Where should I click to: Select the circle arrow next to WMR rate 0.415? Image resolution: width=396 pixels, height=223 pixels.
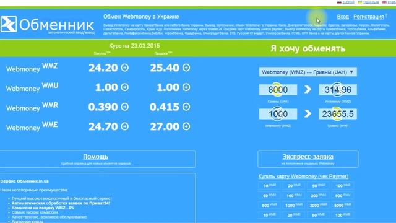coord(186,107)
